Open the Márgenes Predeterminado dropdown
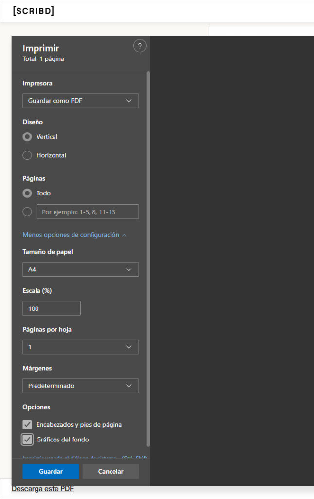 [x=81, y=386]
